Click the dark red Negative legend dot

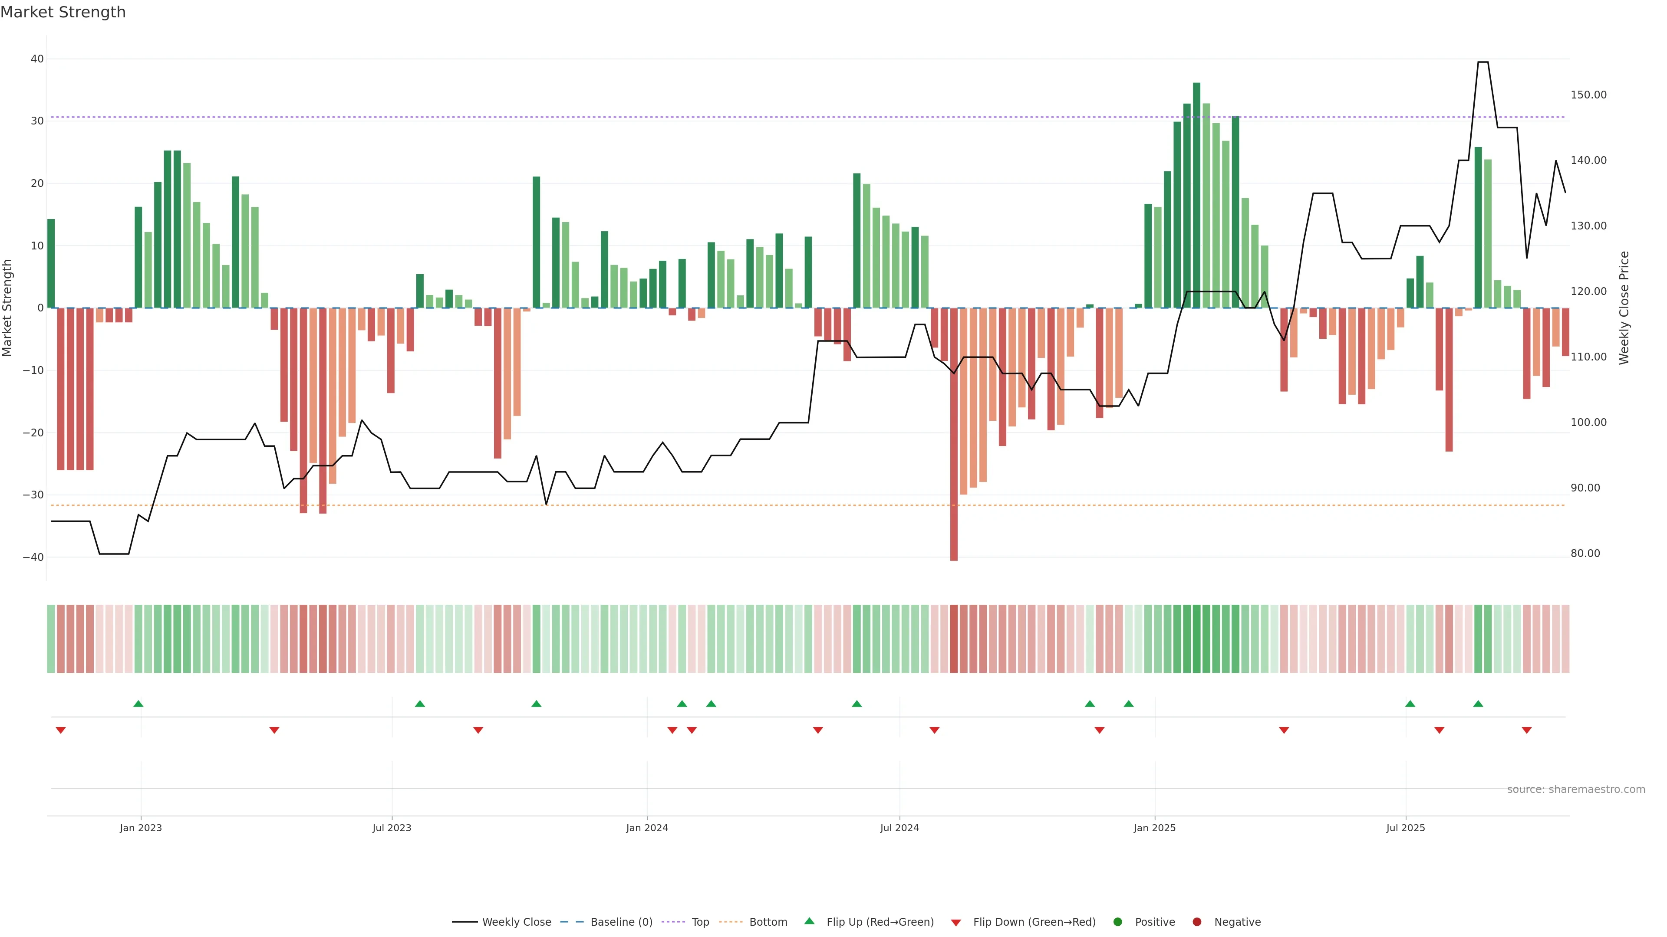[1196, 922]
